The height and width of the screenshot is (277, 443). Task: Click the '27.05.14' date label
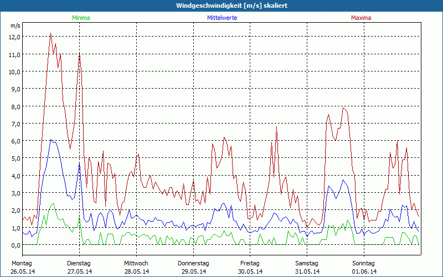coord(80,271)
